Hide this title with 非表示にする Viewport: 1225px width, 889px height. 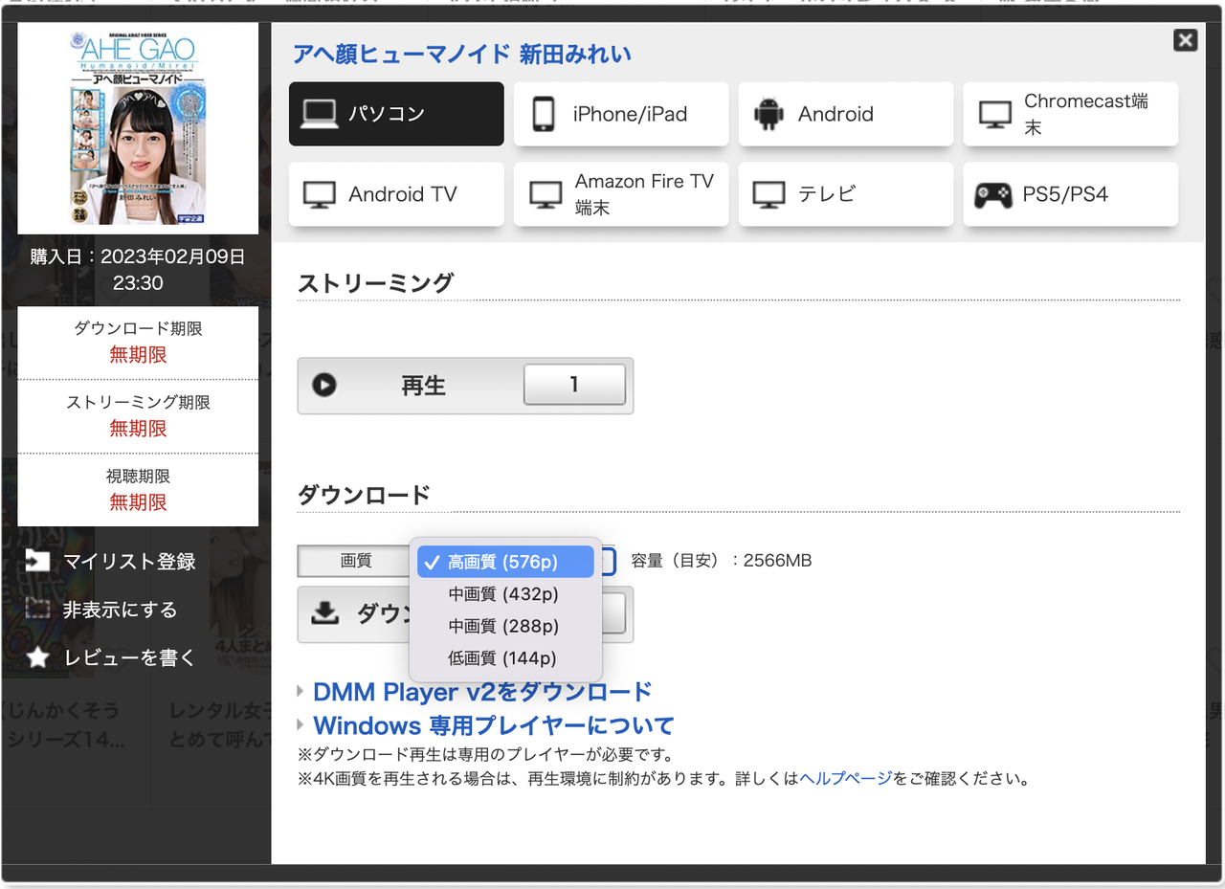coord(102,610)
